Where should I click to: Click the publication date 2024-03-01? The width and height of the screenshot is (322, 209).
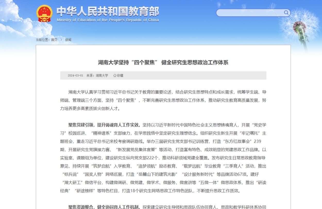(x=75, y=76)
